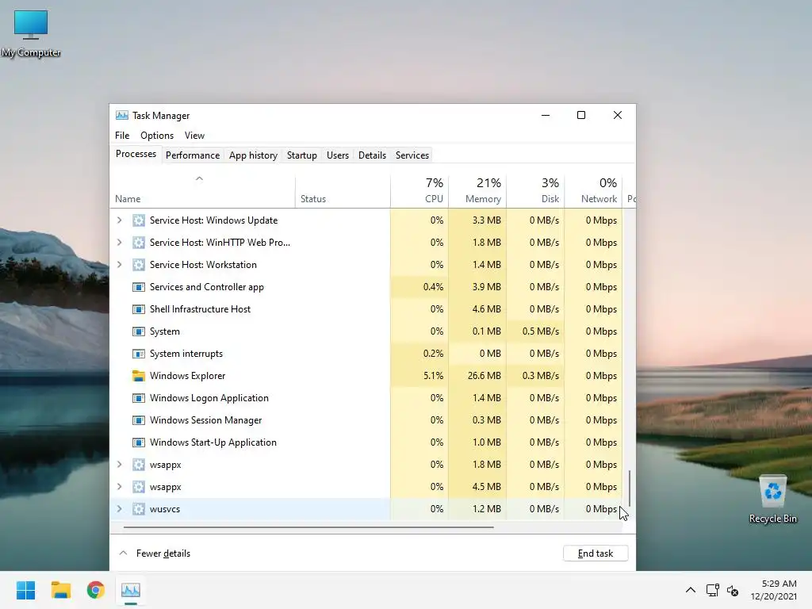Switch to the Performance tab
Screen dimensions: 812x609
193,155
